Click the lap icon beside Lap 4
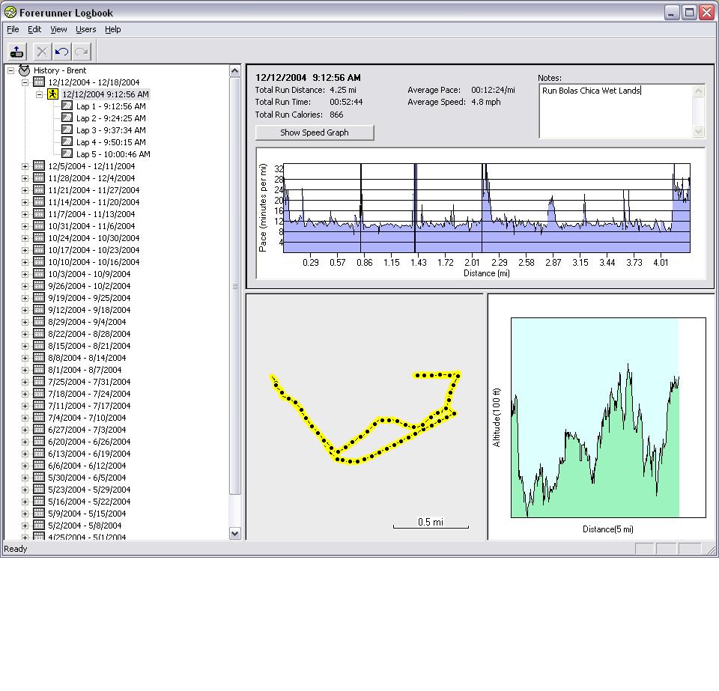 click(67, 142)
